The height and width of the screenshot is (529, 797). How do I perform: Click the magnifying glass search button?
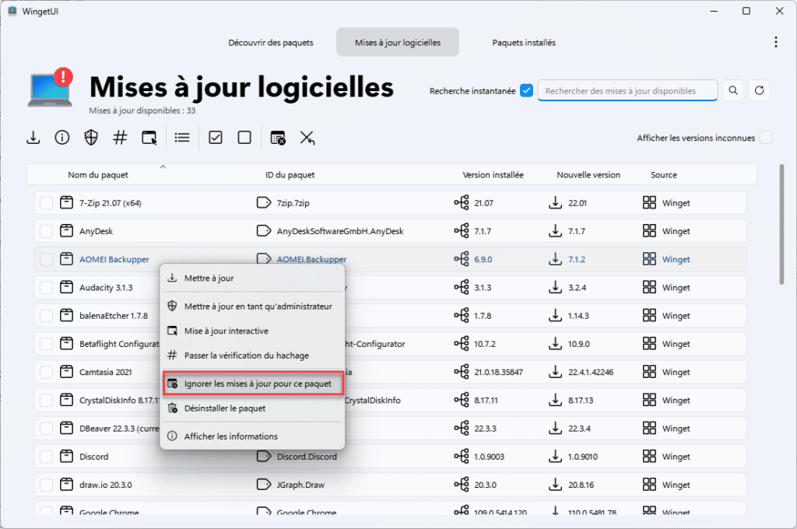[733, 90]
